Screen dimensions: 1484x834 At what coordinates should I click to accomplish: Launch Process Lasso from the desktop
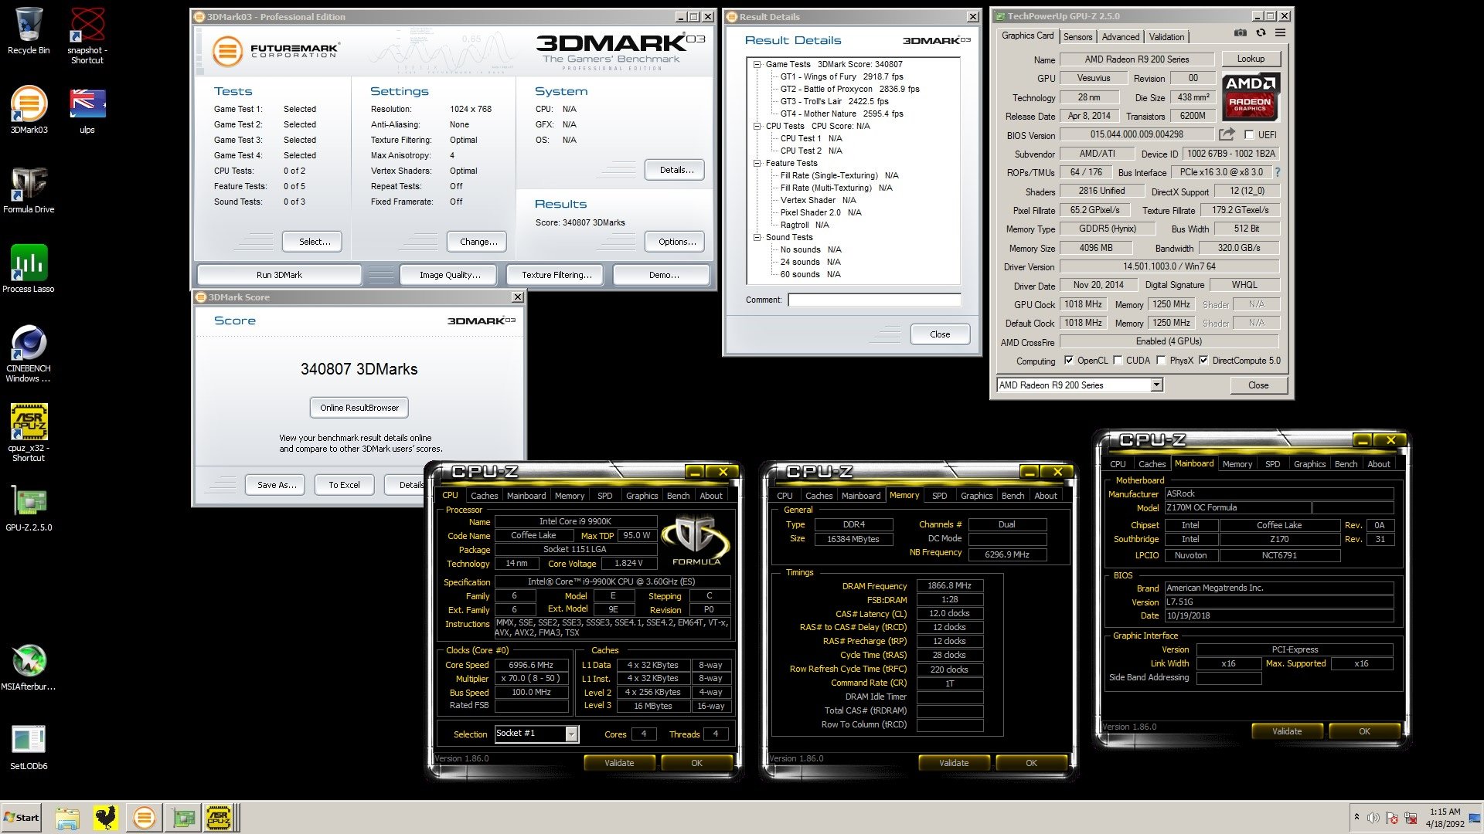[x=29, y=269]
